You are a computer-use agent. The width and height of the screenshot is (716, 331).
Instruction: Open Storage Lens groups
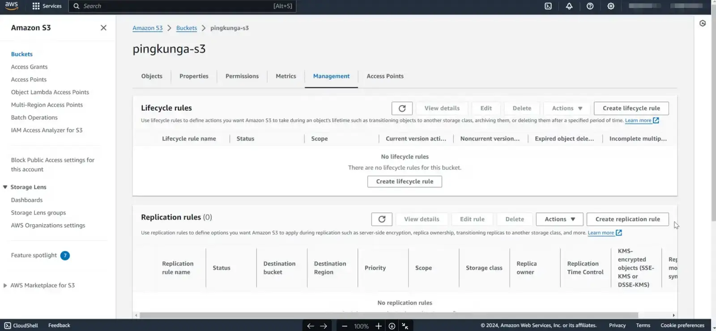click(38, 213)
